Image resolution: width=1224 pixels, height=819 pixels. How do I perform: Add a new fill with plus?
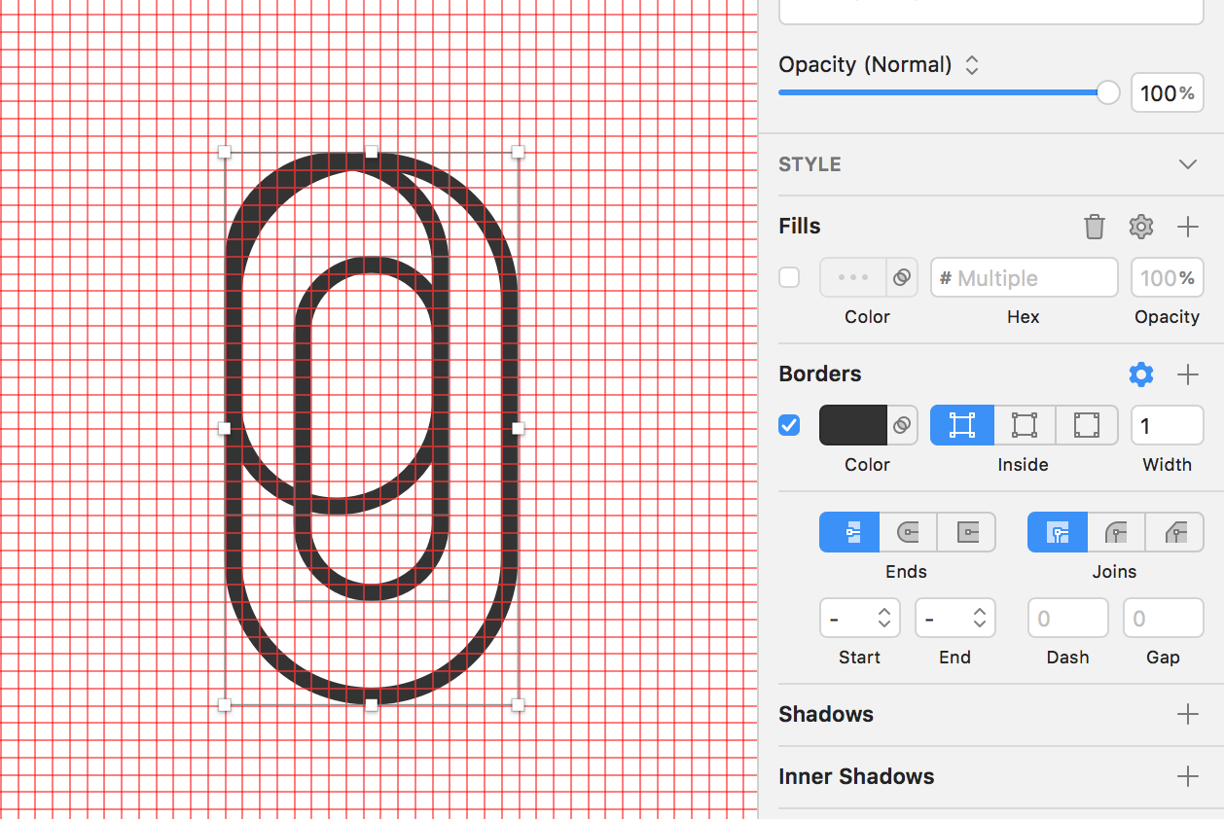[1188, 227]
